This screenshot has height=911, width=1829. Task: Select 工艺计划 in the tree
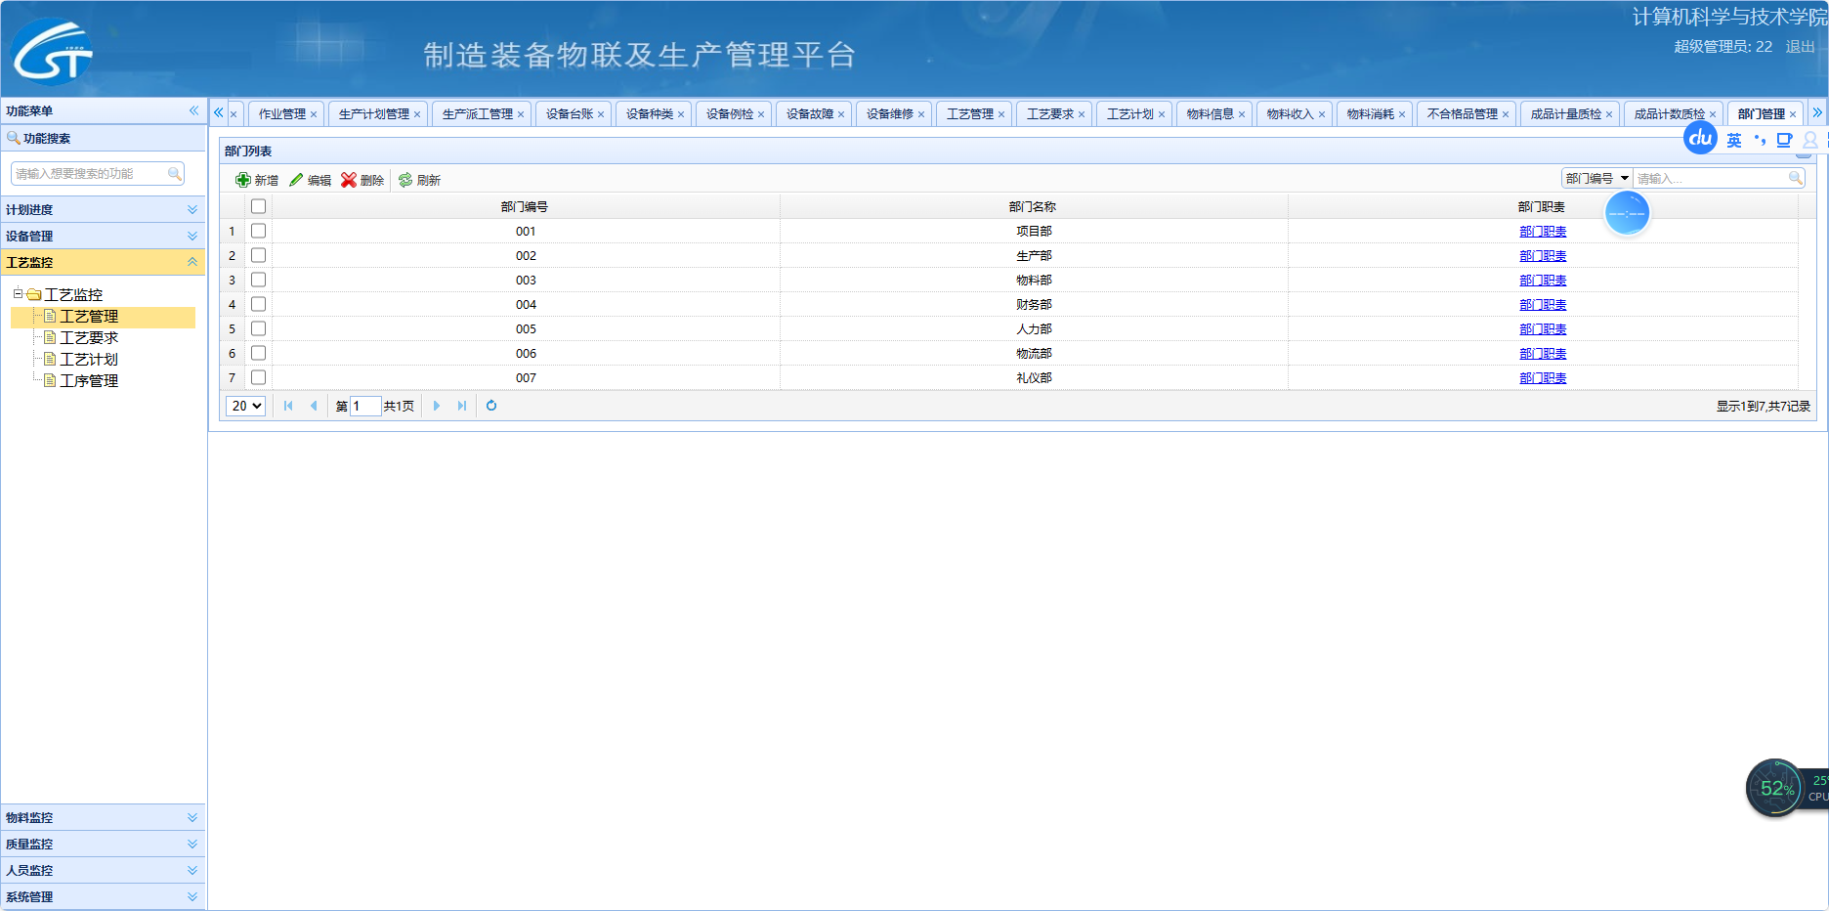89,359
